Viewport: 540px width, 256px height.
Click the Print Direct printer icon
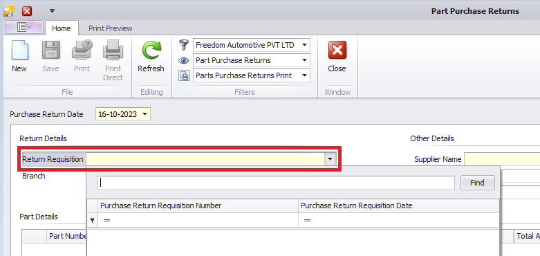click(x=113, y=51)
